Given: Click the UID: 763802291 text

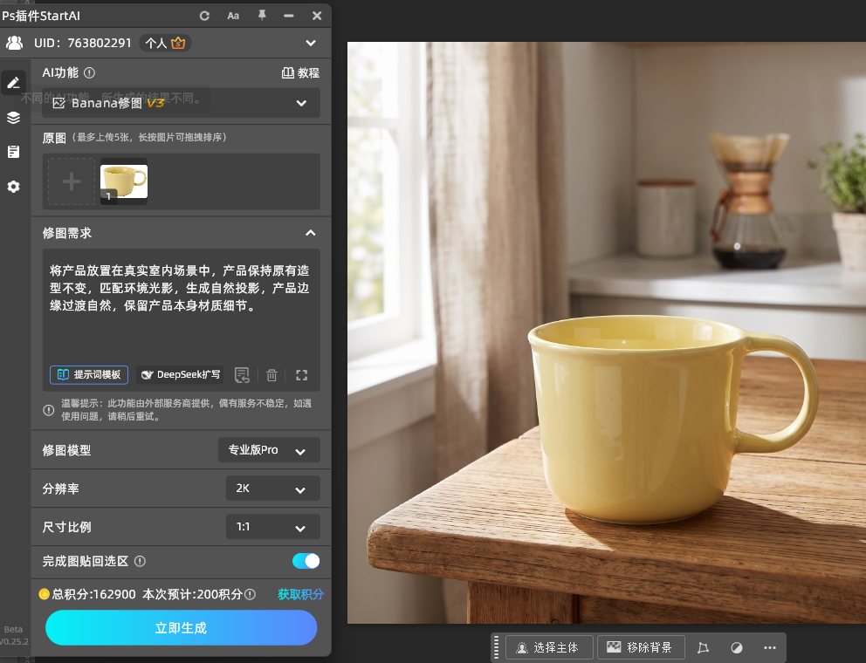Looking at the screenshot, I should (83, 43).
